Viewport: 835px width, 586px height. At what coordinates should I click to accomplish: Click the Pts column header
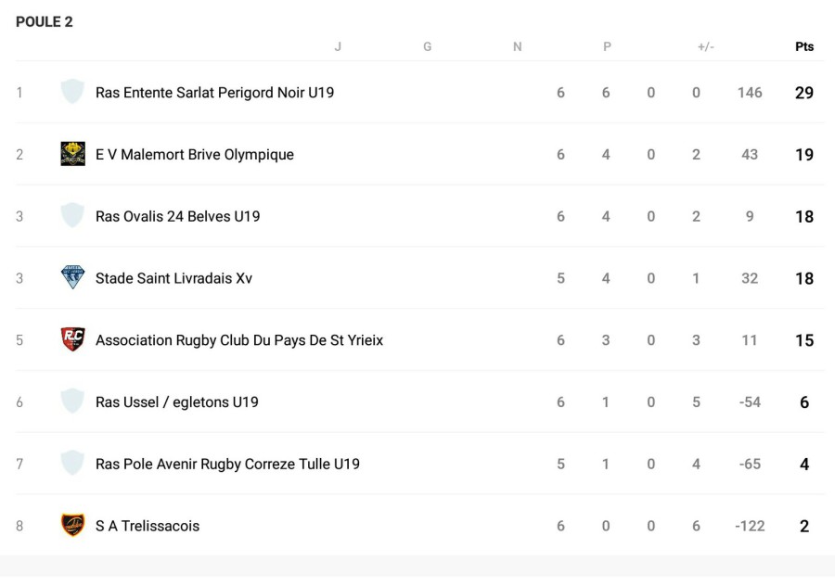click(803, 46)
